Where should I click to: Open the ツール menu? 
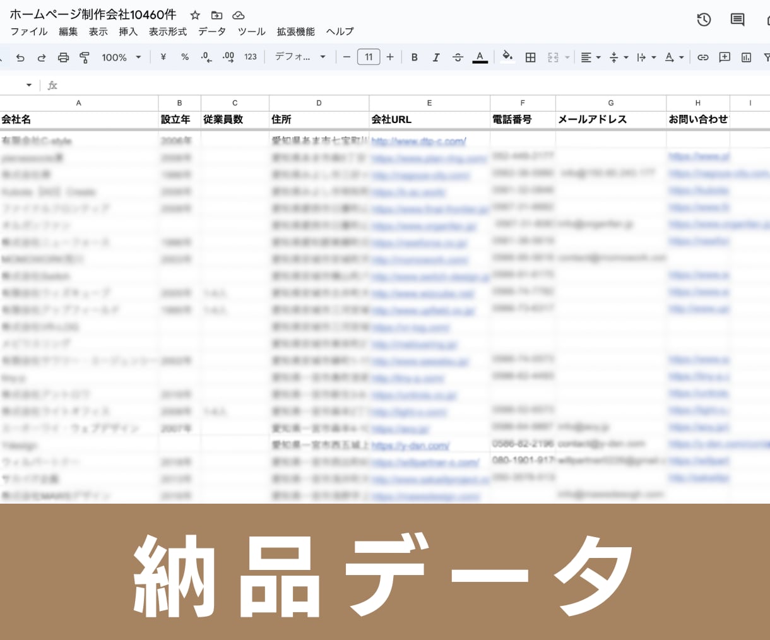(252, 32)
